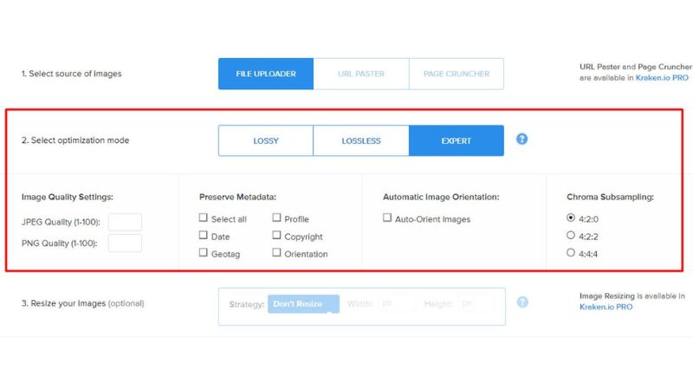Tick the Orientation metadata checkbox
This screenshot has height=390, width=693.
pos(276,252)
